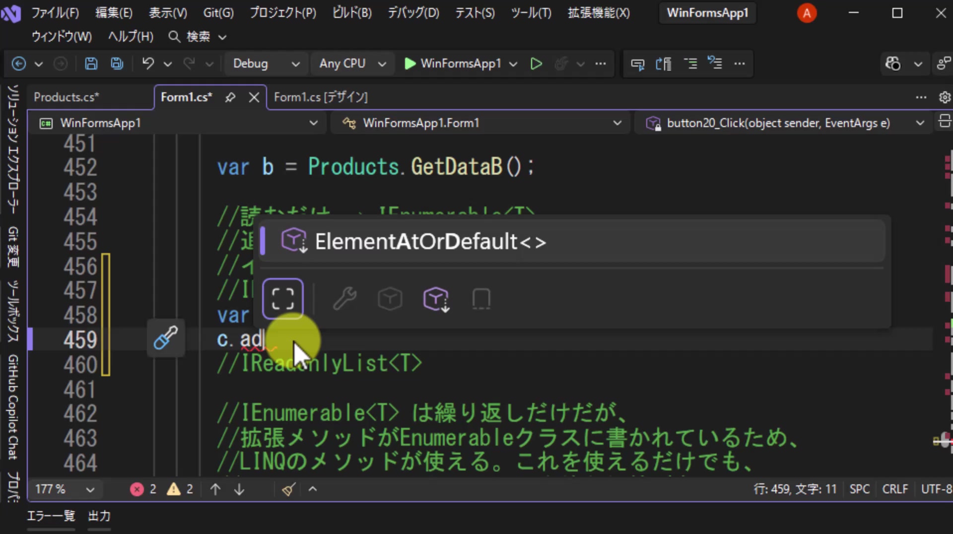Open the エラー一覧 panel tab
This screenshot has width=953, height=534.
point(51,516)
